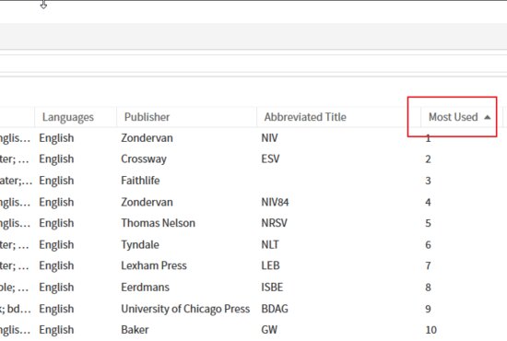Click the Eerdmans publisher cell

[145, 287]
